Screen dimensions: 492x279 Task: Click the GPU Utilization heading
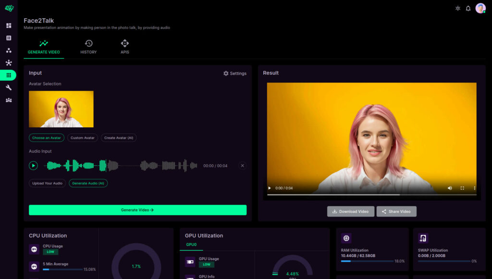coord(204,236)
